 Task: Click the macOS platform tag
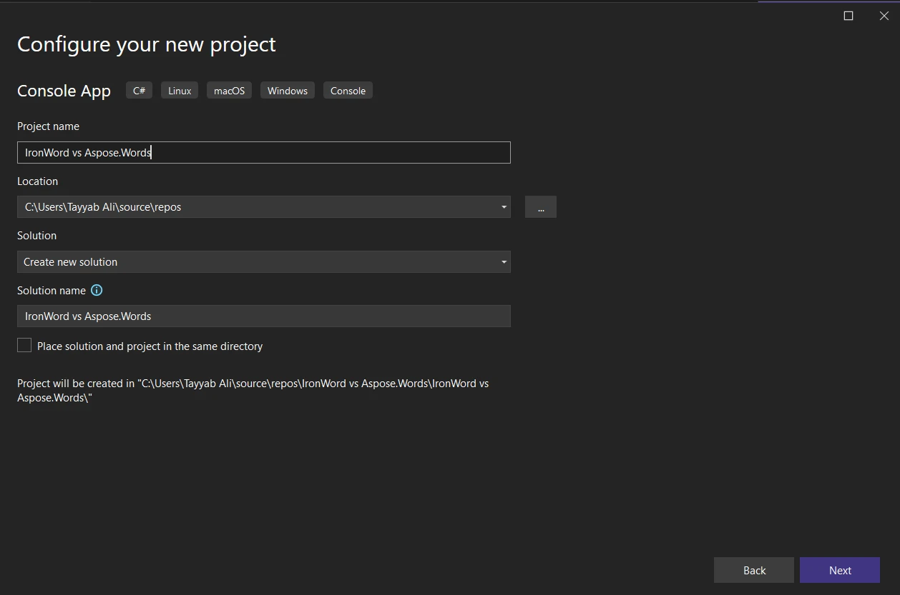[x=229, y=91]
